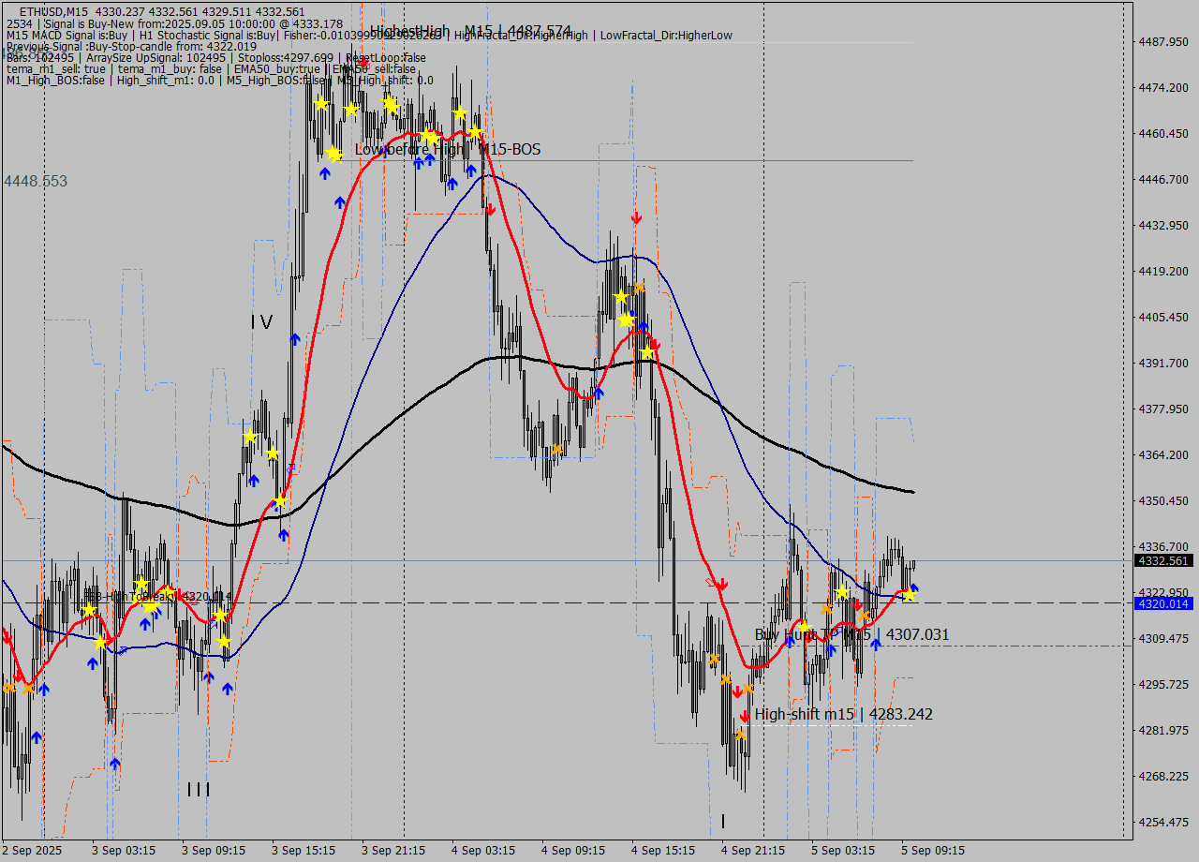Select the single wave label I near bottom
Screen dimensions: 1199x862
coord(723,822)
